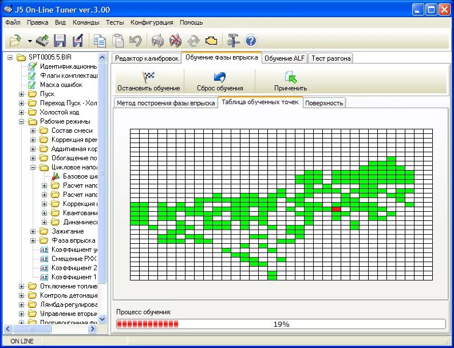Click the Disconnect crossed-plug icon
The width and height of the screenshot is (454, 348).
click(x=175, y=41)
